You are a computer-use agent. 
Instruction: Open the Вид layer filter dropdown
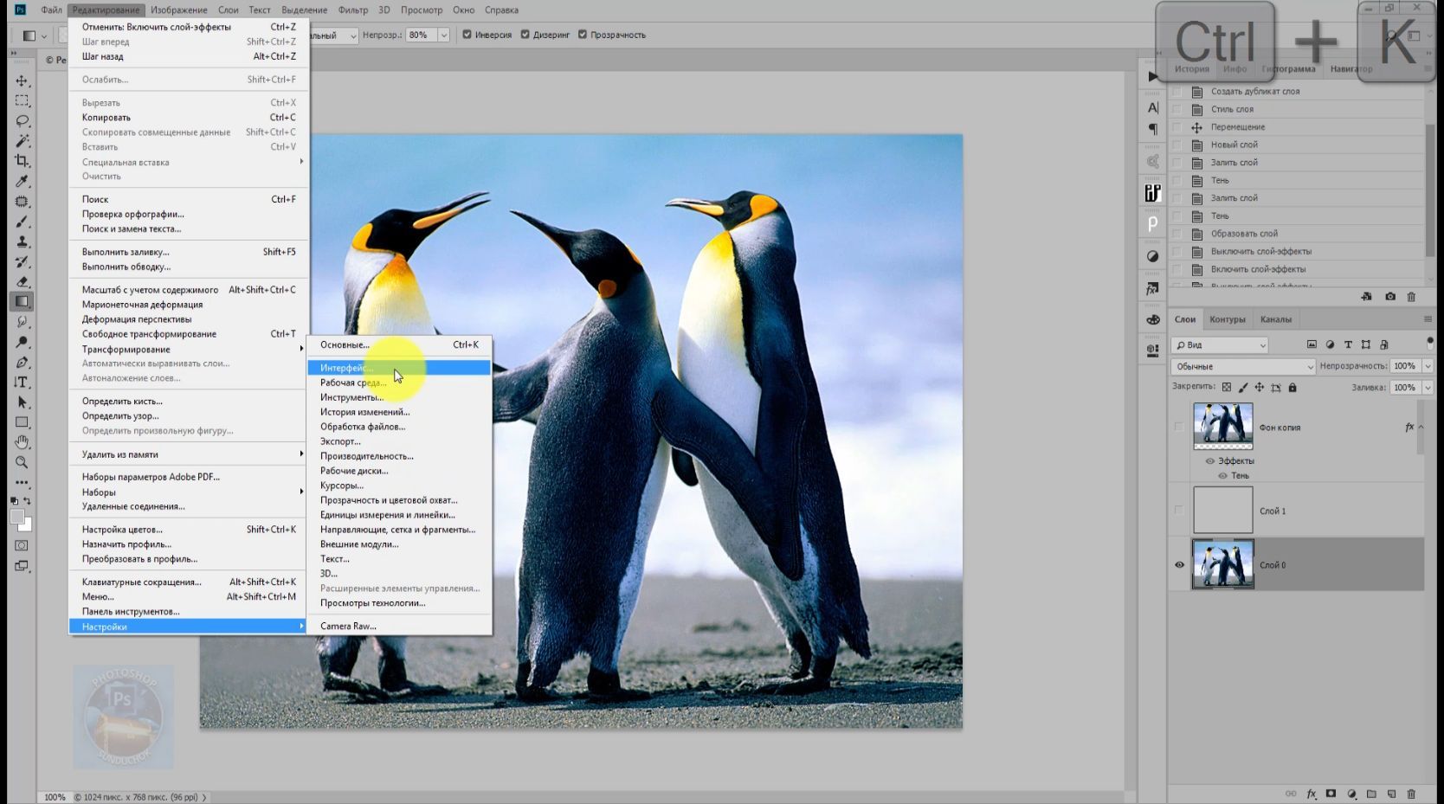[1221, 344]
